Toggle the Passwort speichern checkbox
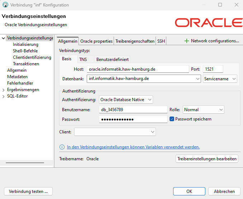The width and height of the screenshot is (243, 199). point(172,119)
